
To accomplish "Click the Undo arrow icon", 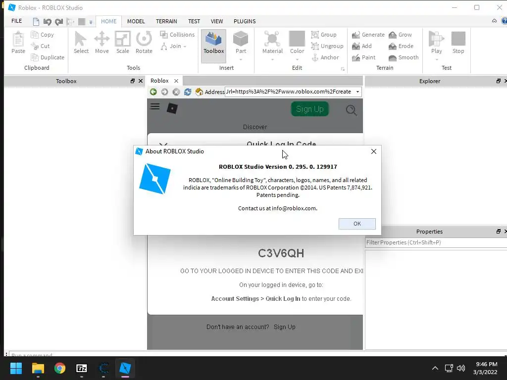I will (47, 22).
